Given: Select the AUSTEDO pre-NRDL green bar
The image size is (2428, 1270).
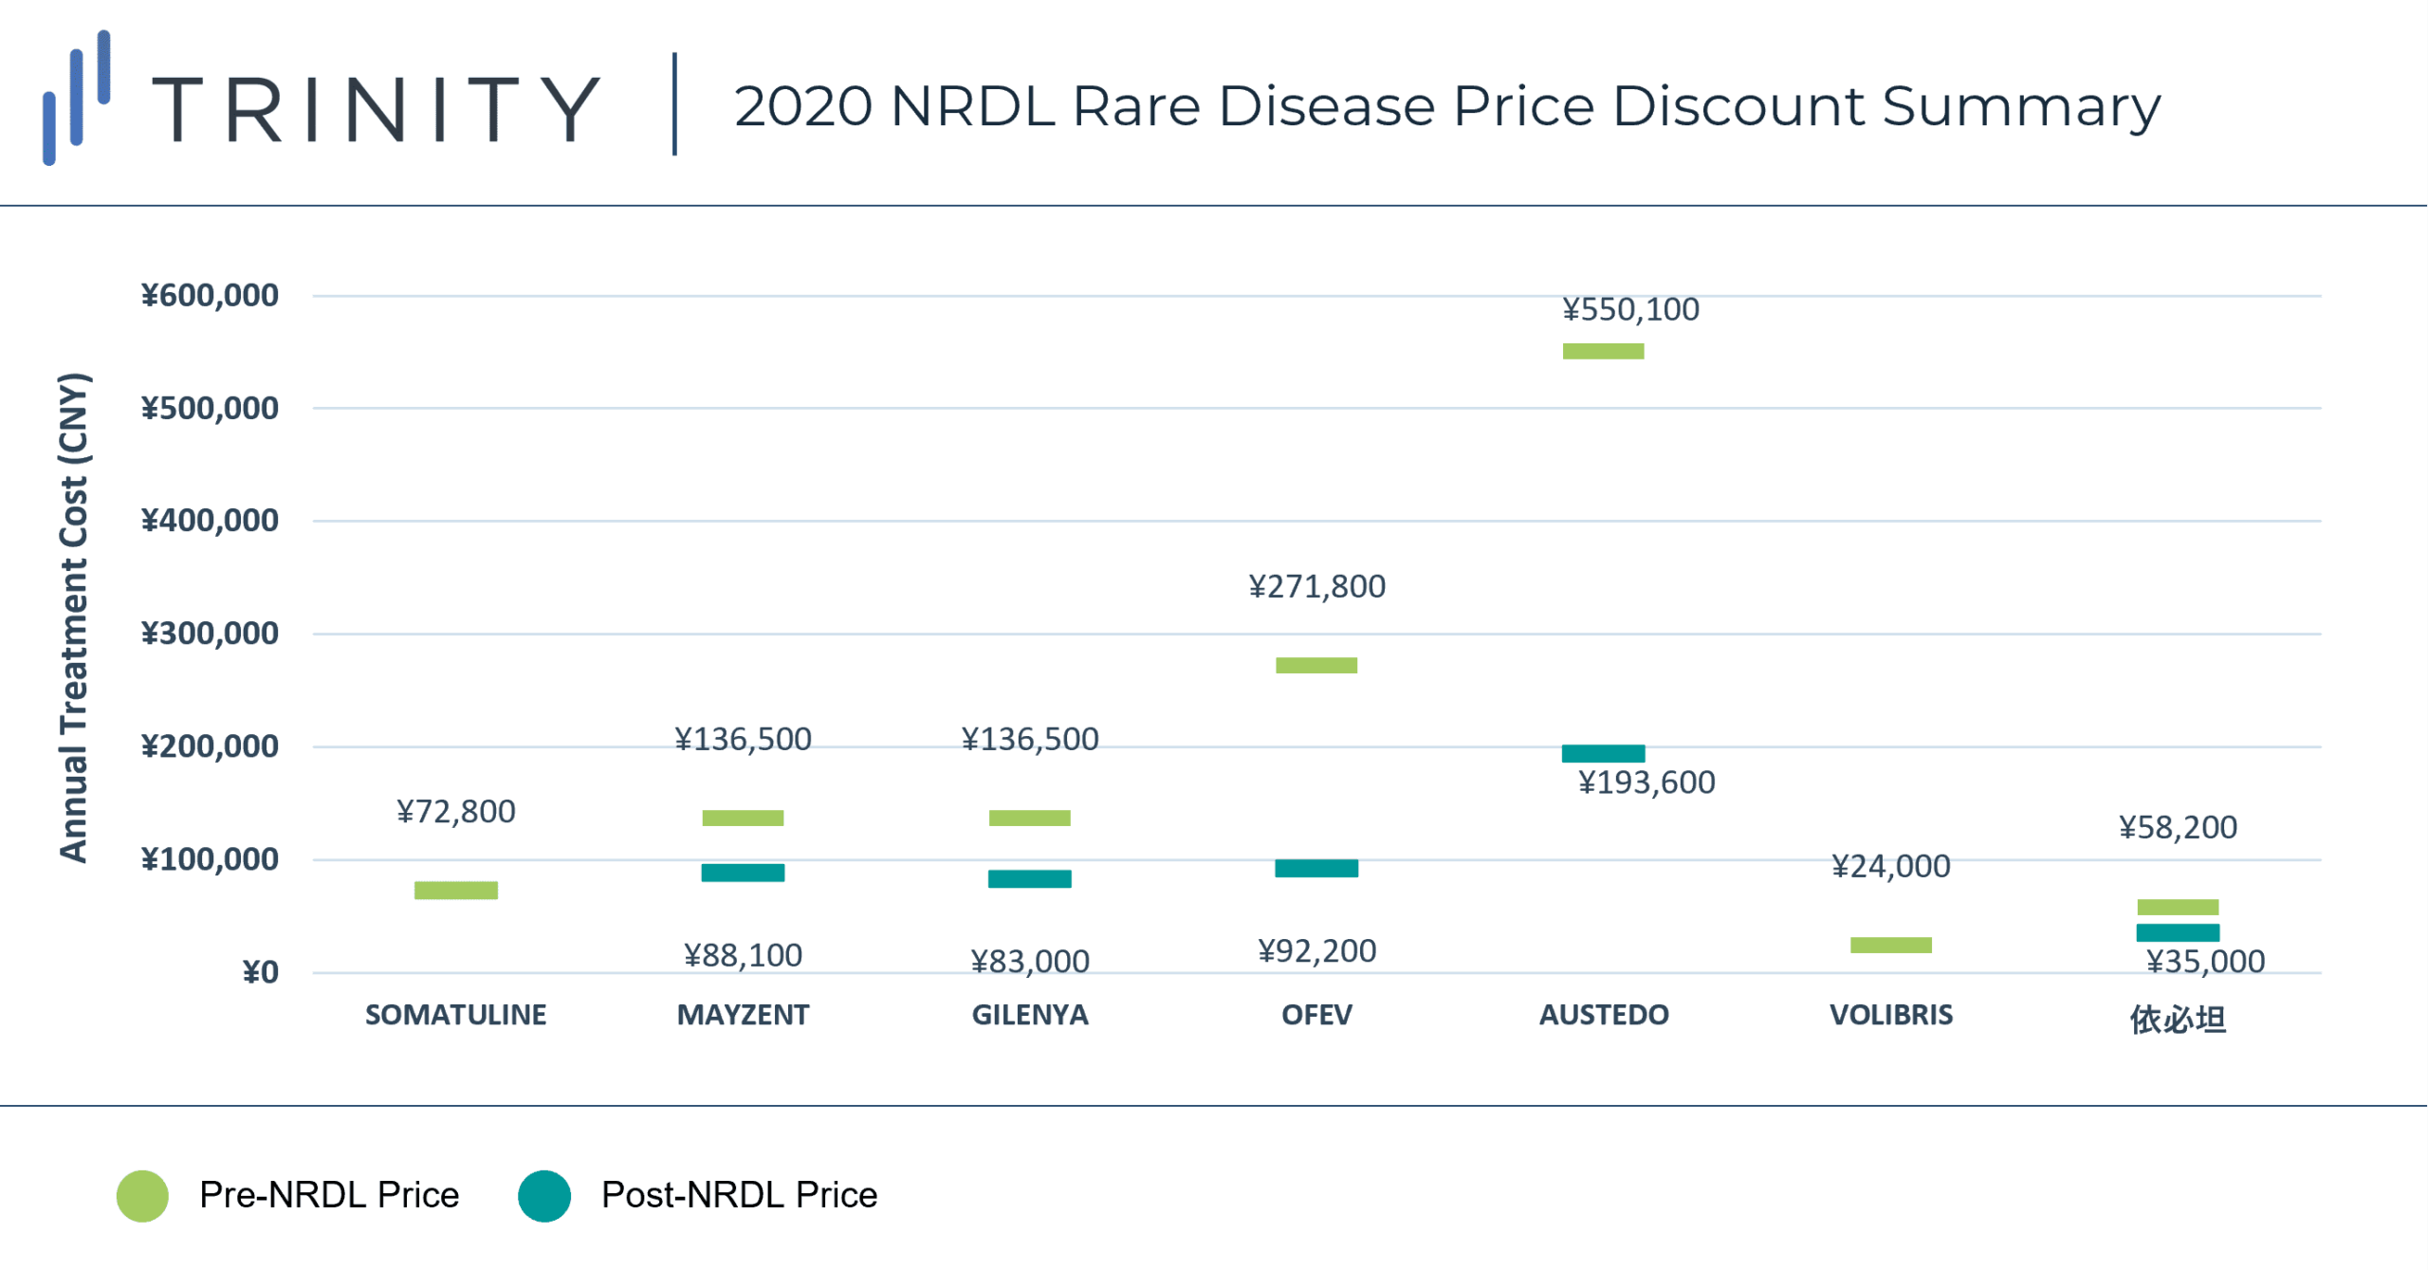Looking at the screenshot, I should pos(1603,351).
